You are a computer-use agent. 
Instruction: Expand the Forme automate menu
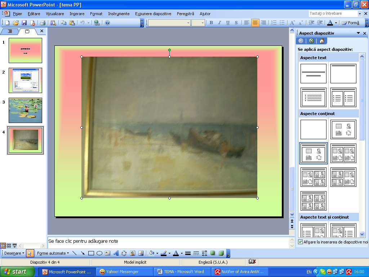53,253
